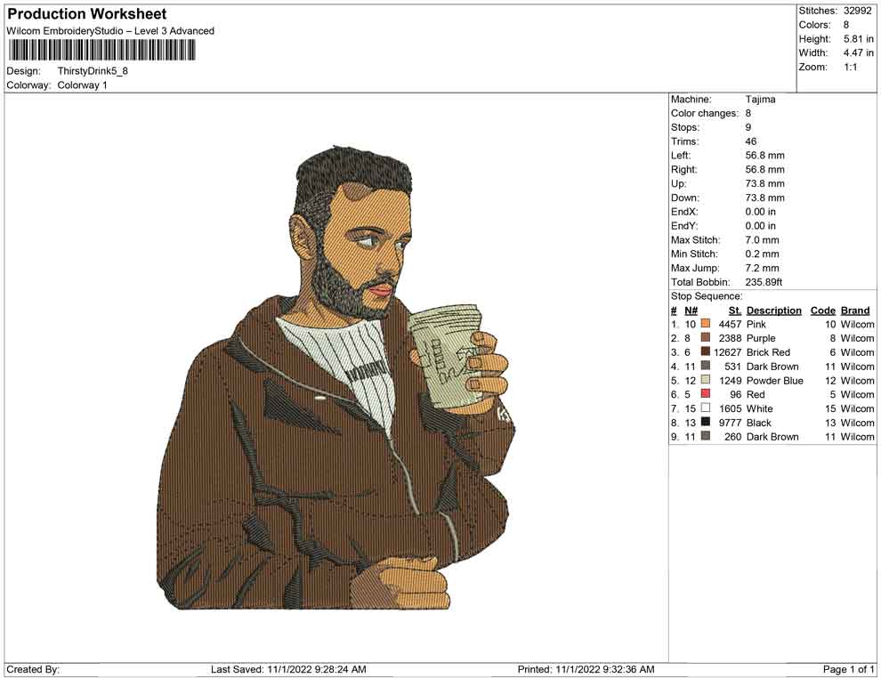Click the Max Stitch value 7.0 mm

(762, 240)
